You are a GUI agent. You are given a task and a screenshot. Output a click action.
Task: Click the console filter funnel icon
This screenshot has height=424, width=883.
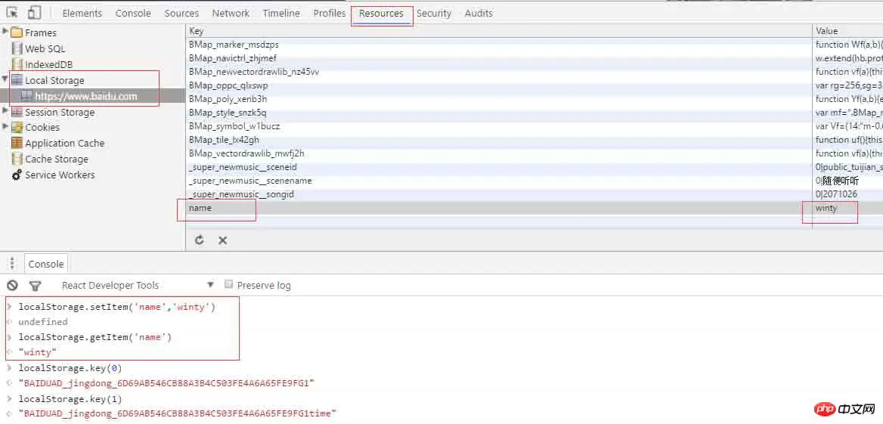[35, 286]
